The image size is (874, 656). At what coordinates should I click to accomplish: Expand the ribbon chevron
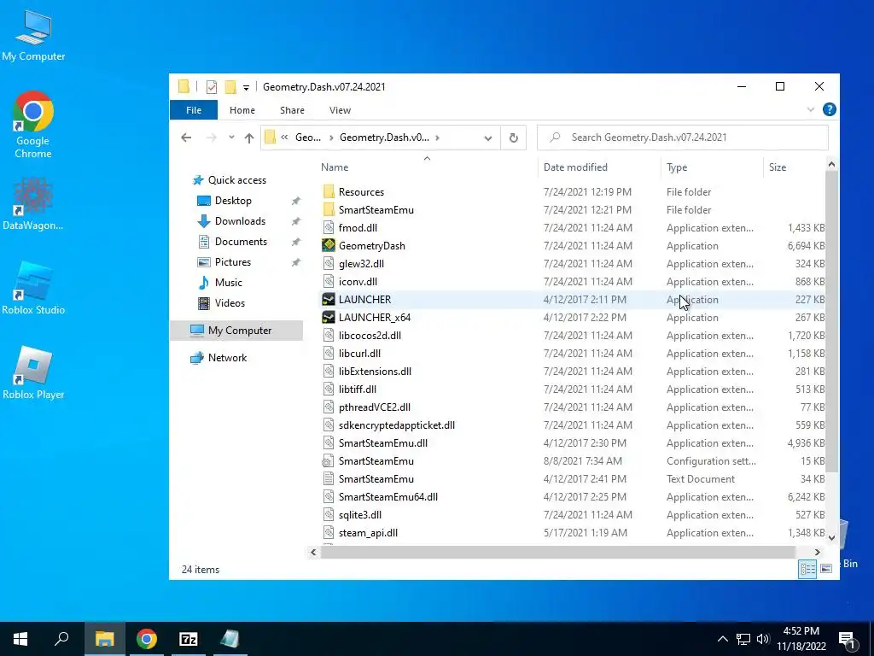[811, 110]
